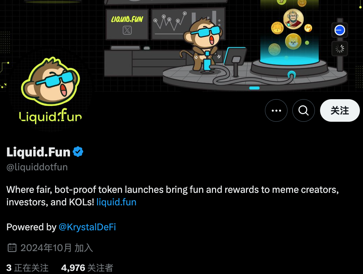Click the blue verified badge icon
This screenshot has height=274, width=363.
click(x=78, y=152)
